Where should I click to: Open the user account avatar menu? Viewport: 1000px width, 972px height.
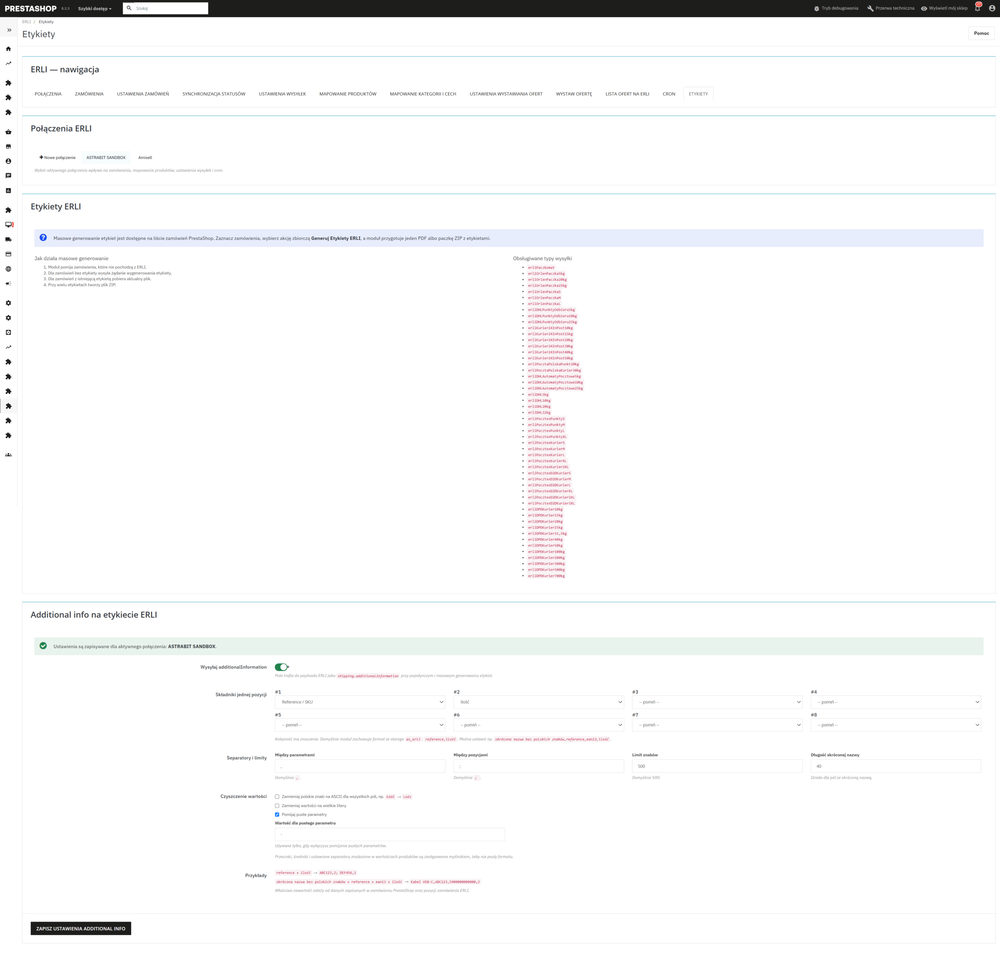coord(992,8)
